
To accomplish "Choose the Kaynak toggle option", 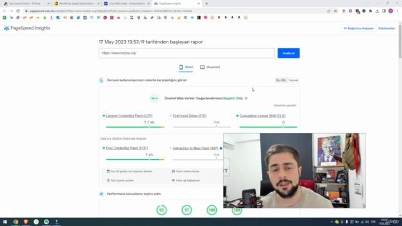I will pyautogui.click(x=293, y=80).
